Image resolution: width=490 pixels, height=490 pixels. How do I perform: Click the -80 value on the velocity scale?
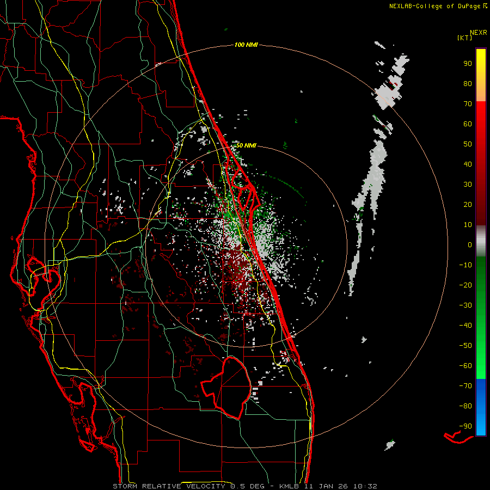[465, 406]
